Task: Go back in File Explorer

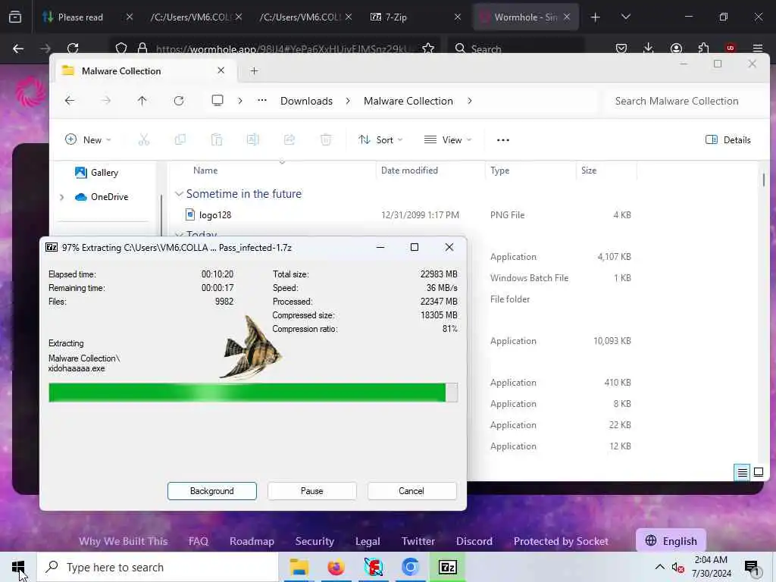Action: 70,101
